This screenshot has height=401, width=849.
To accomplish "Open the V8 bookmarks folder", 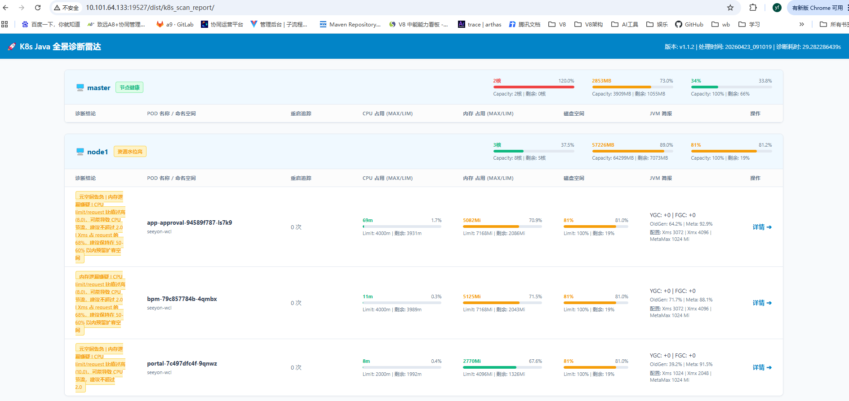I will pos(557,24).
